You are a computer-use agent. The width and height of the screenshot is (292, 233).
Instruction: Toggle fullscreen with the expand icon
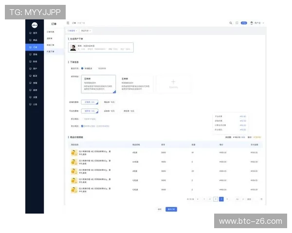pyautogui.click(x=237, y=23)
